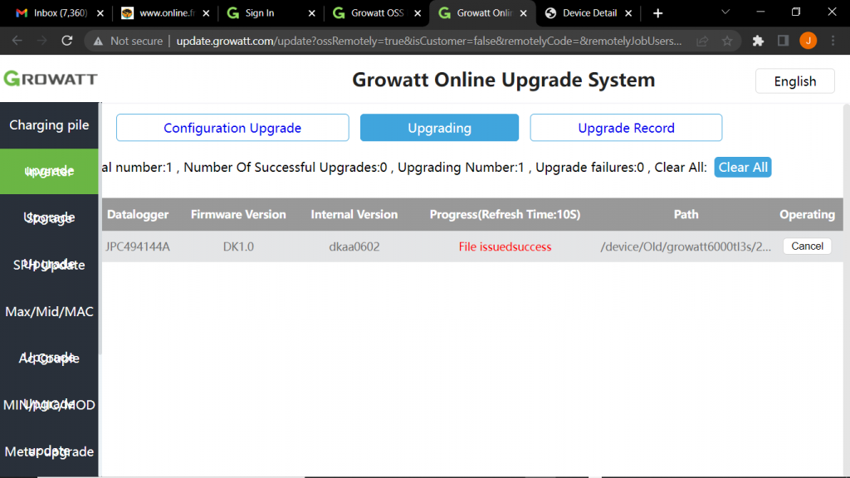Select Max/Mid/MAC in sidebar
Screen dimensions: 850x478
coord(49,312)
